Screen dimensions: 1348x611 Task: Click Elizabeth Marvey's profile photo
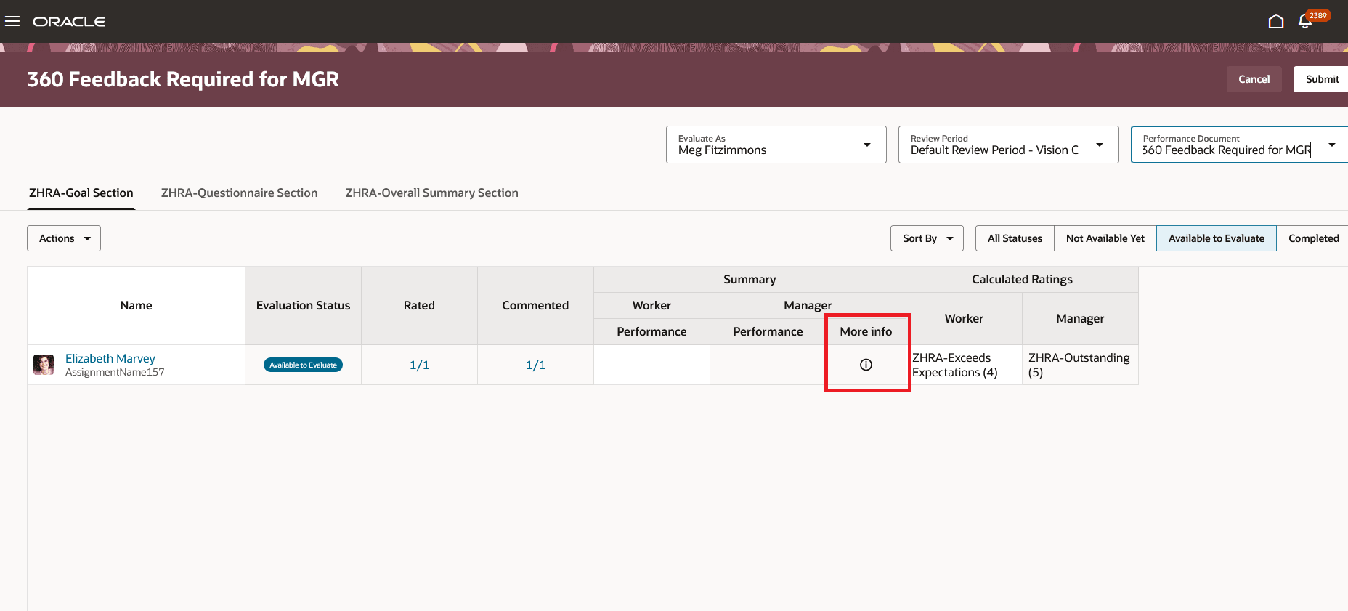pos(44,365)
